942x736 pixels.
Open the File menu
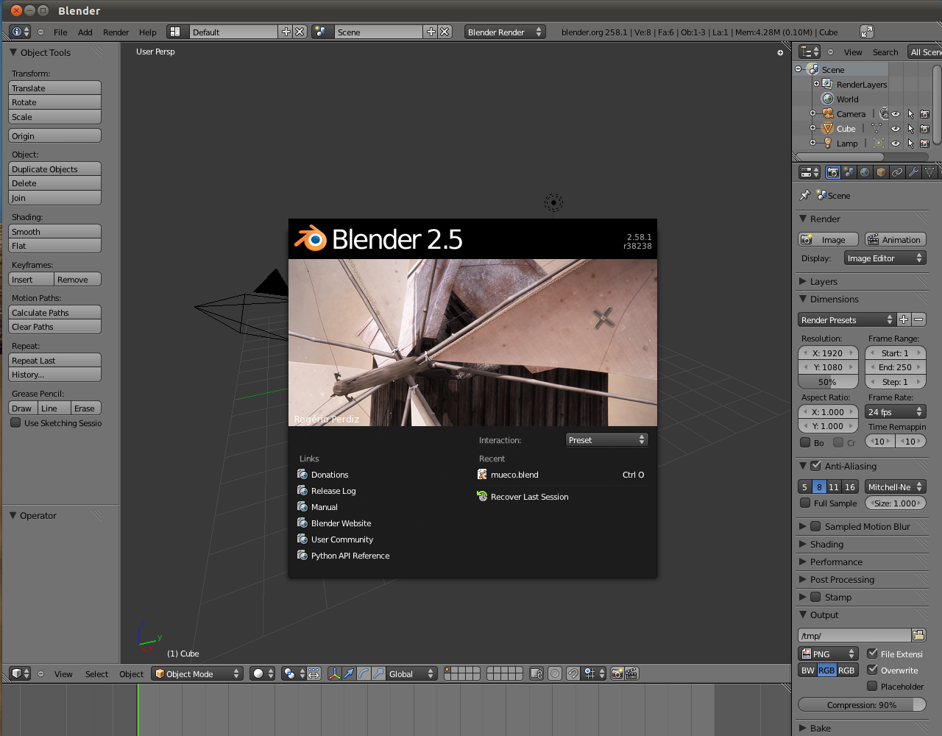click(x=60, y=32)
